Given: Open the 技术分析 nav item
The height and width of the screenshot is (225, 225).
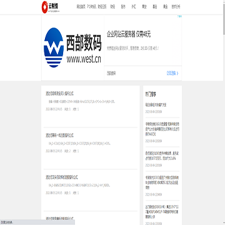Looking at the screenshot, I should click(x=176, y=7).
